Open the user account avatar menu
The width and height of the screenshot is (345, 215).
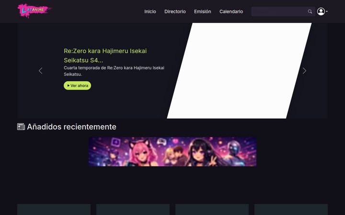[322, 11]
